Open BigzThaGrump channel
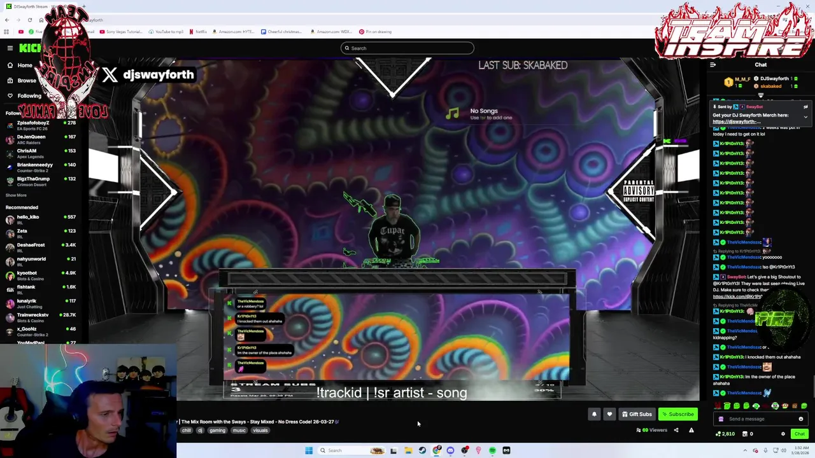Viewport: 815px width, 458px height. pyautogui.click(x=41, y=181)
